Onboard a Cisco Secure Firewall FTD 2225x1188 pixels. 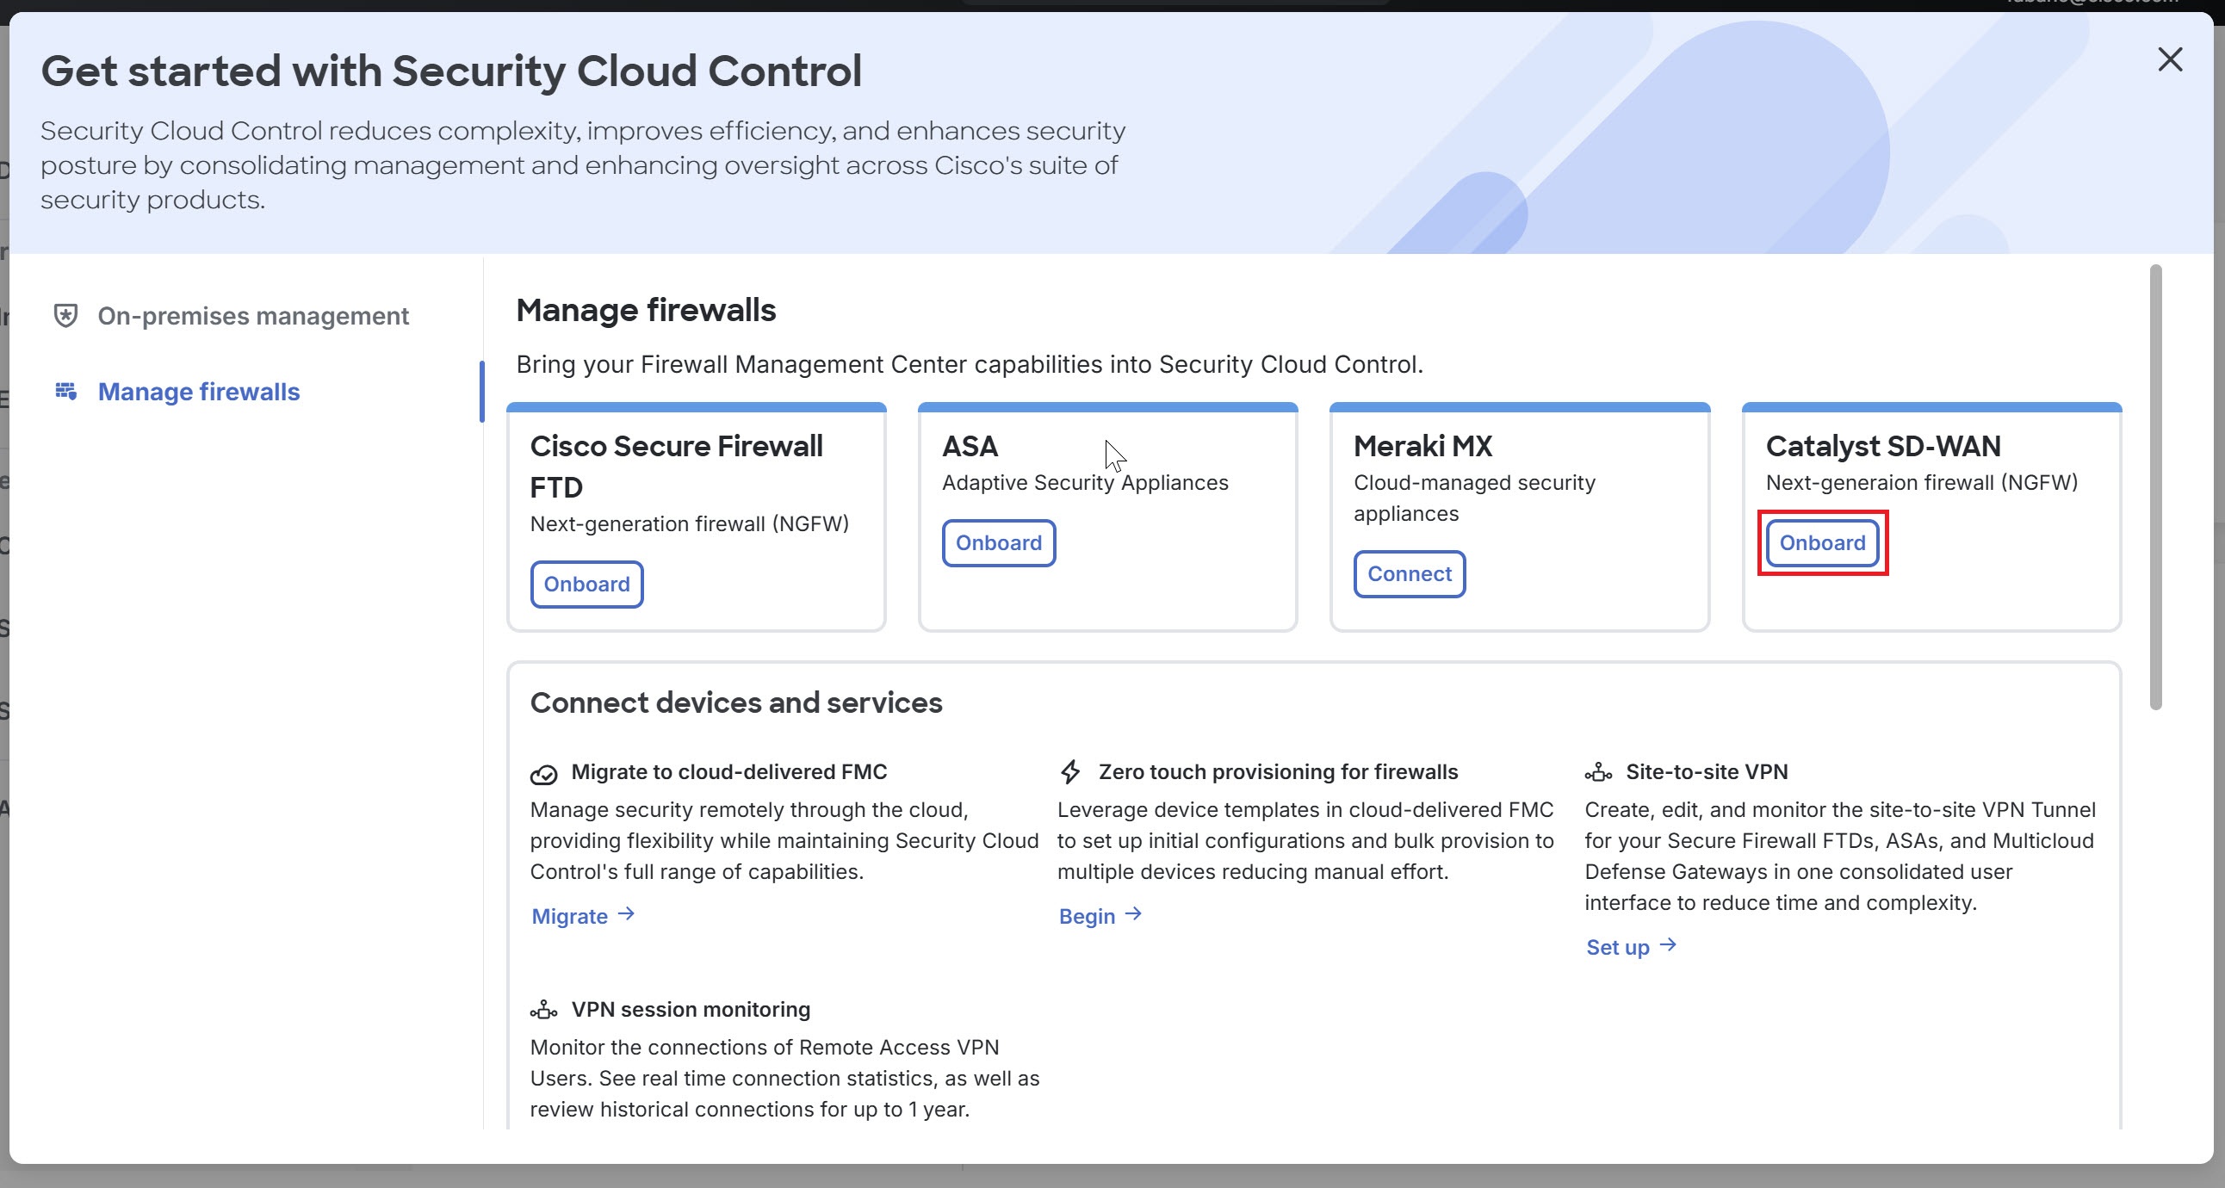586,585
